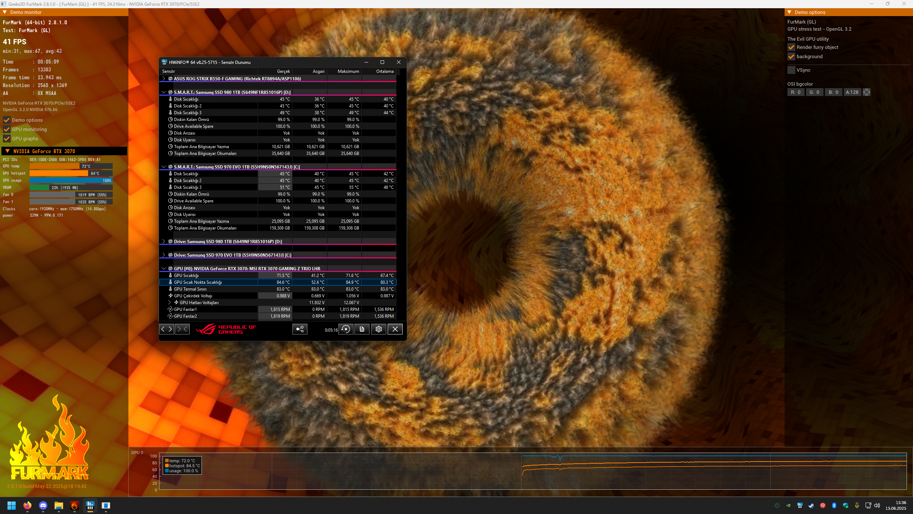Image resolution: width=913 pixels, height=514 pixels.
Task: Collapse the NVIDIA GeForce RTX 3070 section
Action: [7, 151]
